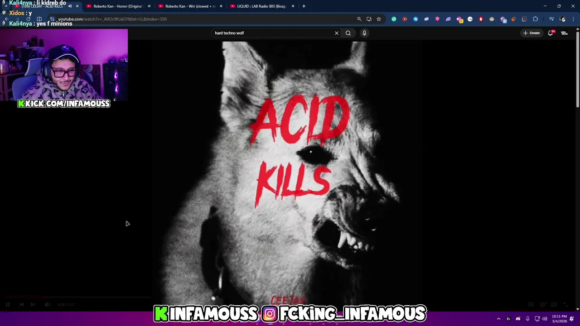Screen dimensions: 580x326
Task: Switch to 'LIQUID : LAB Radio 003' tab
Action: click(x=261, y=6)
